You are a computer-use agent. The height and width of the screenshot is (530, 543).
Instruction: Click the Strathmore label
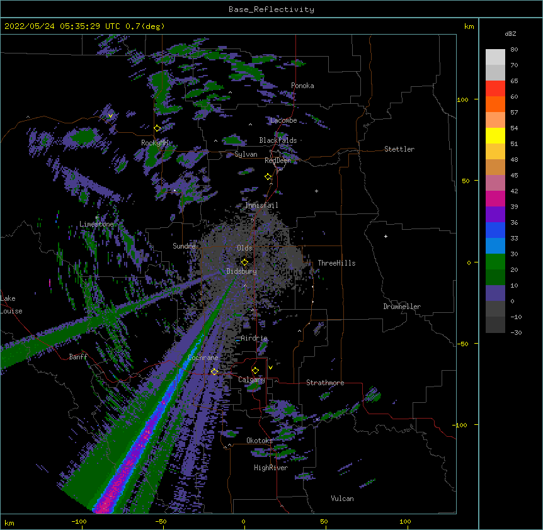pos(325,383)
